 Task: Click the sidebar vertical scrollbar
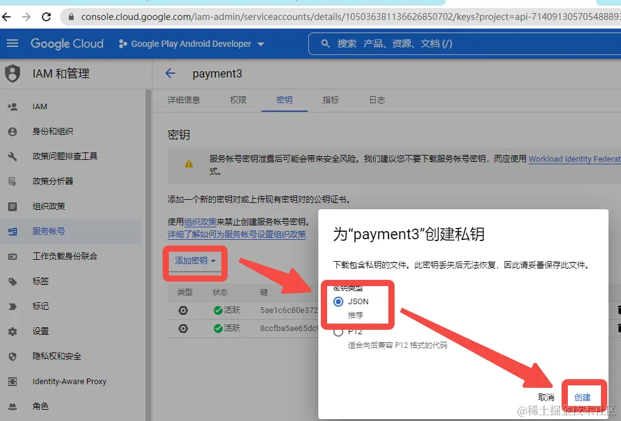point(148,255)
